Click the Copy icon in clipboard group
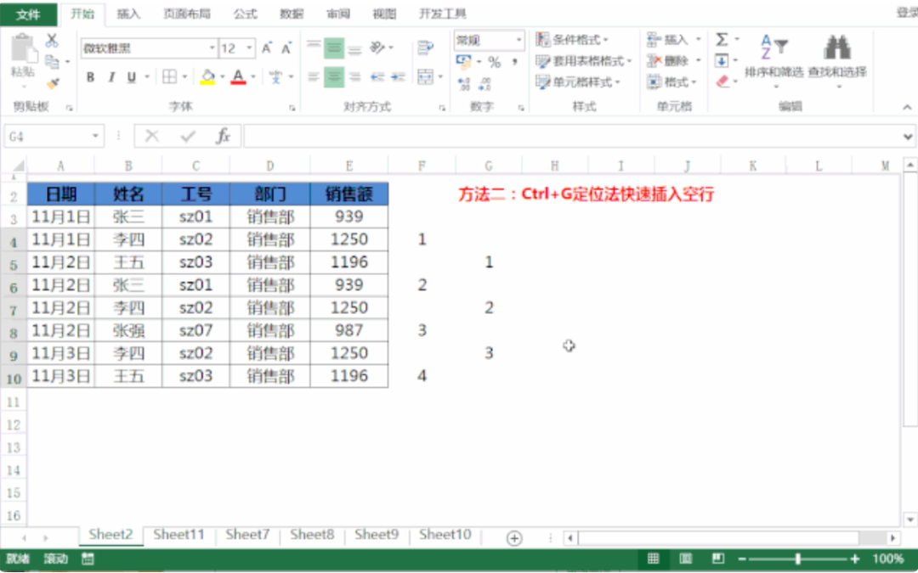This screenshot has height=573, width=918. click(x=52, y=61)
